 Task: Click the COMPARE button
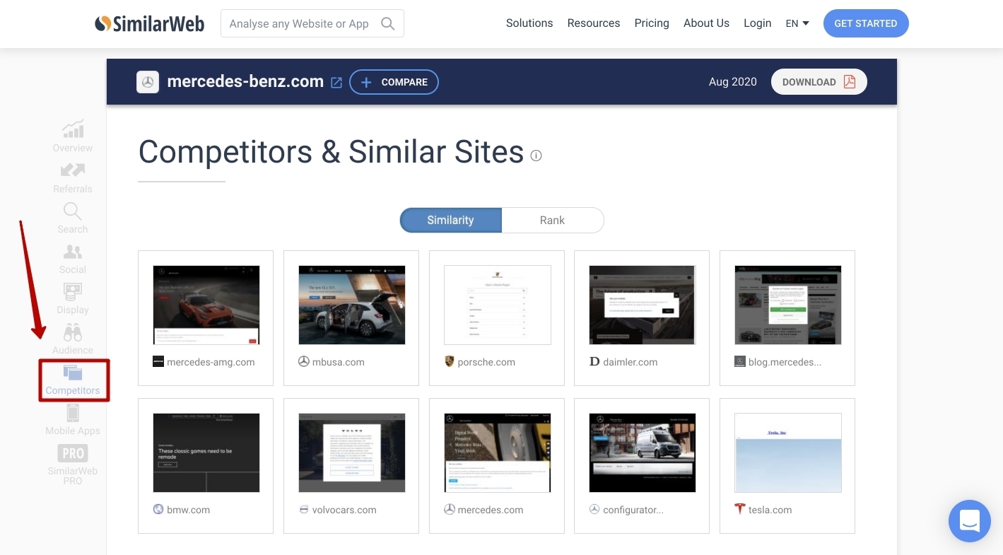pos(394,82)
